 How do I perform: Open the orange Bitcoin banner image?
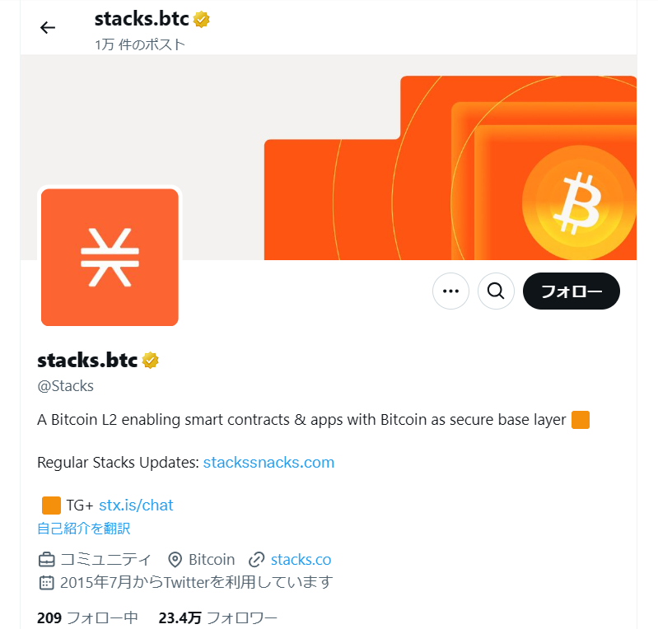pyautogui.click(x=450, y=168)
